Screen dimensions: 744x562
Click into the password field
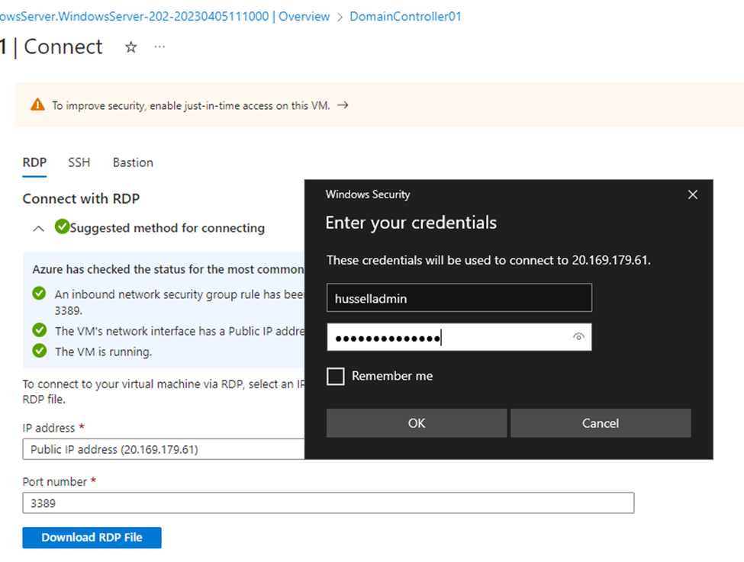(459, 337)
